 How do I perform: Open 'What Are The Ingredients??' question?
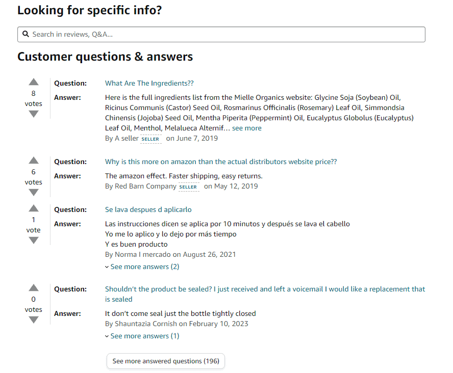click(149, 84)
